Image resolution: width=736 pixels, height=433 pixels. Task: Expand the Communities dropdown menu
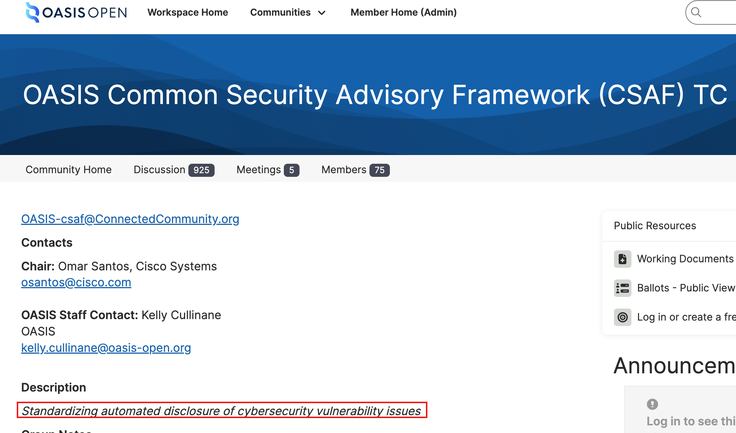click(x=288, y=12)
